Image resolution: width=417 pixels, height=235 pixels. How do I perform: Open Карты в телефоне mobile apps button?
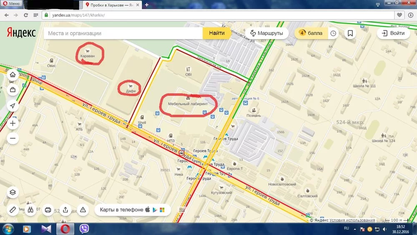pyautogui.click(x=132, y=210)
